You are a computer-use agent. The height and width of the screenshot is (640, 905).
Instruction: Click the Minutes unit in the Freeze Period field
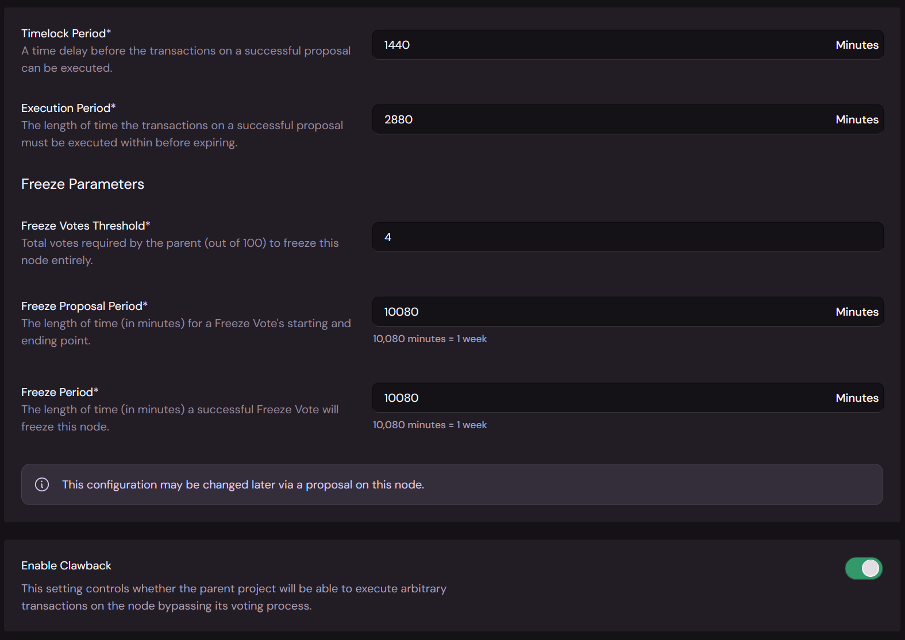click(x=857, y=398)
